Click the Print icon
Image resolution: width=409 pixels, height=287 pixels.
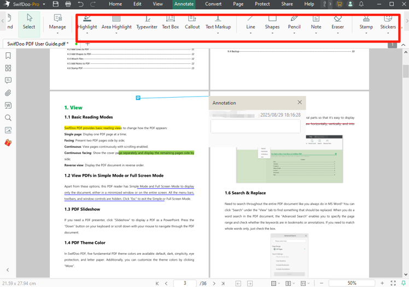pos(68,4)
